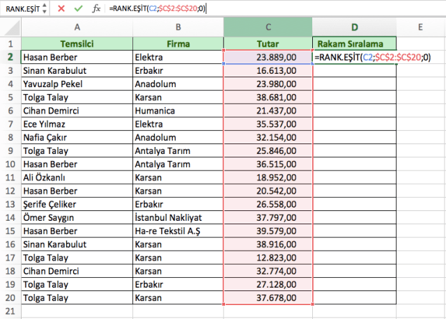Click the Tutar value 39.579,00
The width and height of the screenshot is (446, 319).
(x=268, y=231)
